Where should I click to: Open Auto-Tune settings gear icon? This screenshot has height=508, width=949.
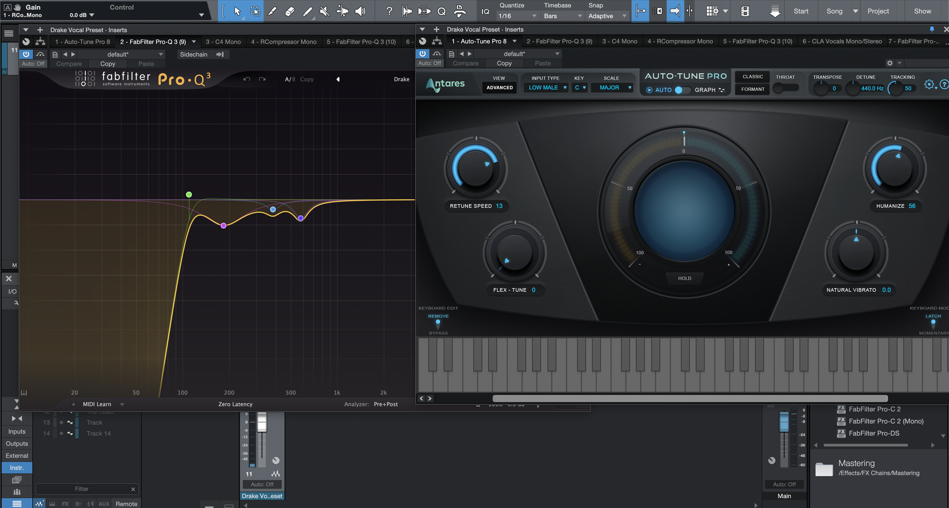click(x=929, y=84)
